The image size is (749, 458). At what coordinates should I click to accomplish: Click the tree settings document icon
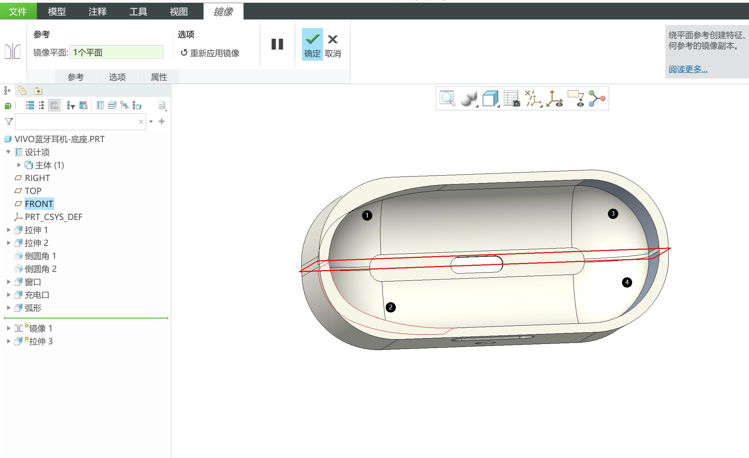(x=162, y=106)
